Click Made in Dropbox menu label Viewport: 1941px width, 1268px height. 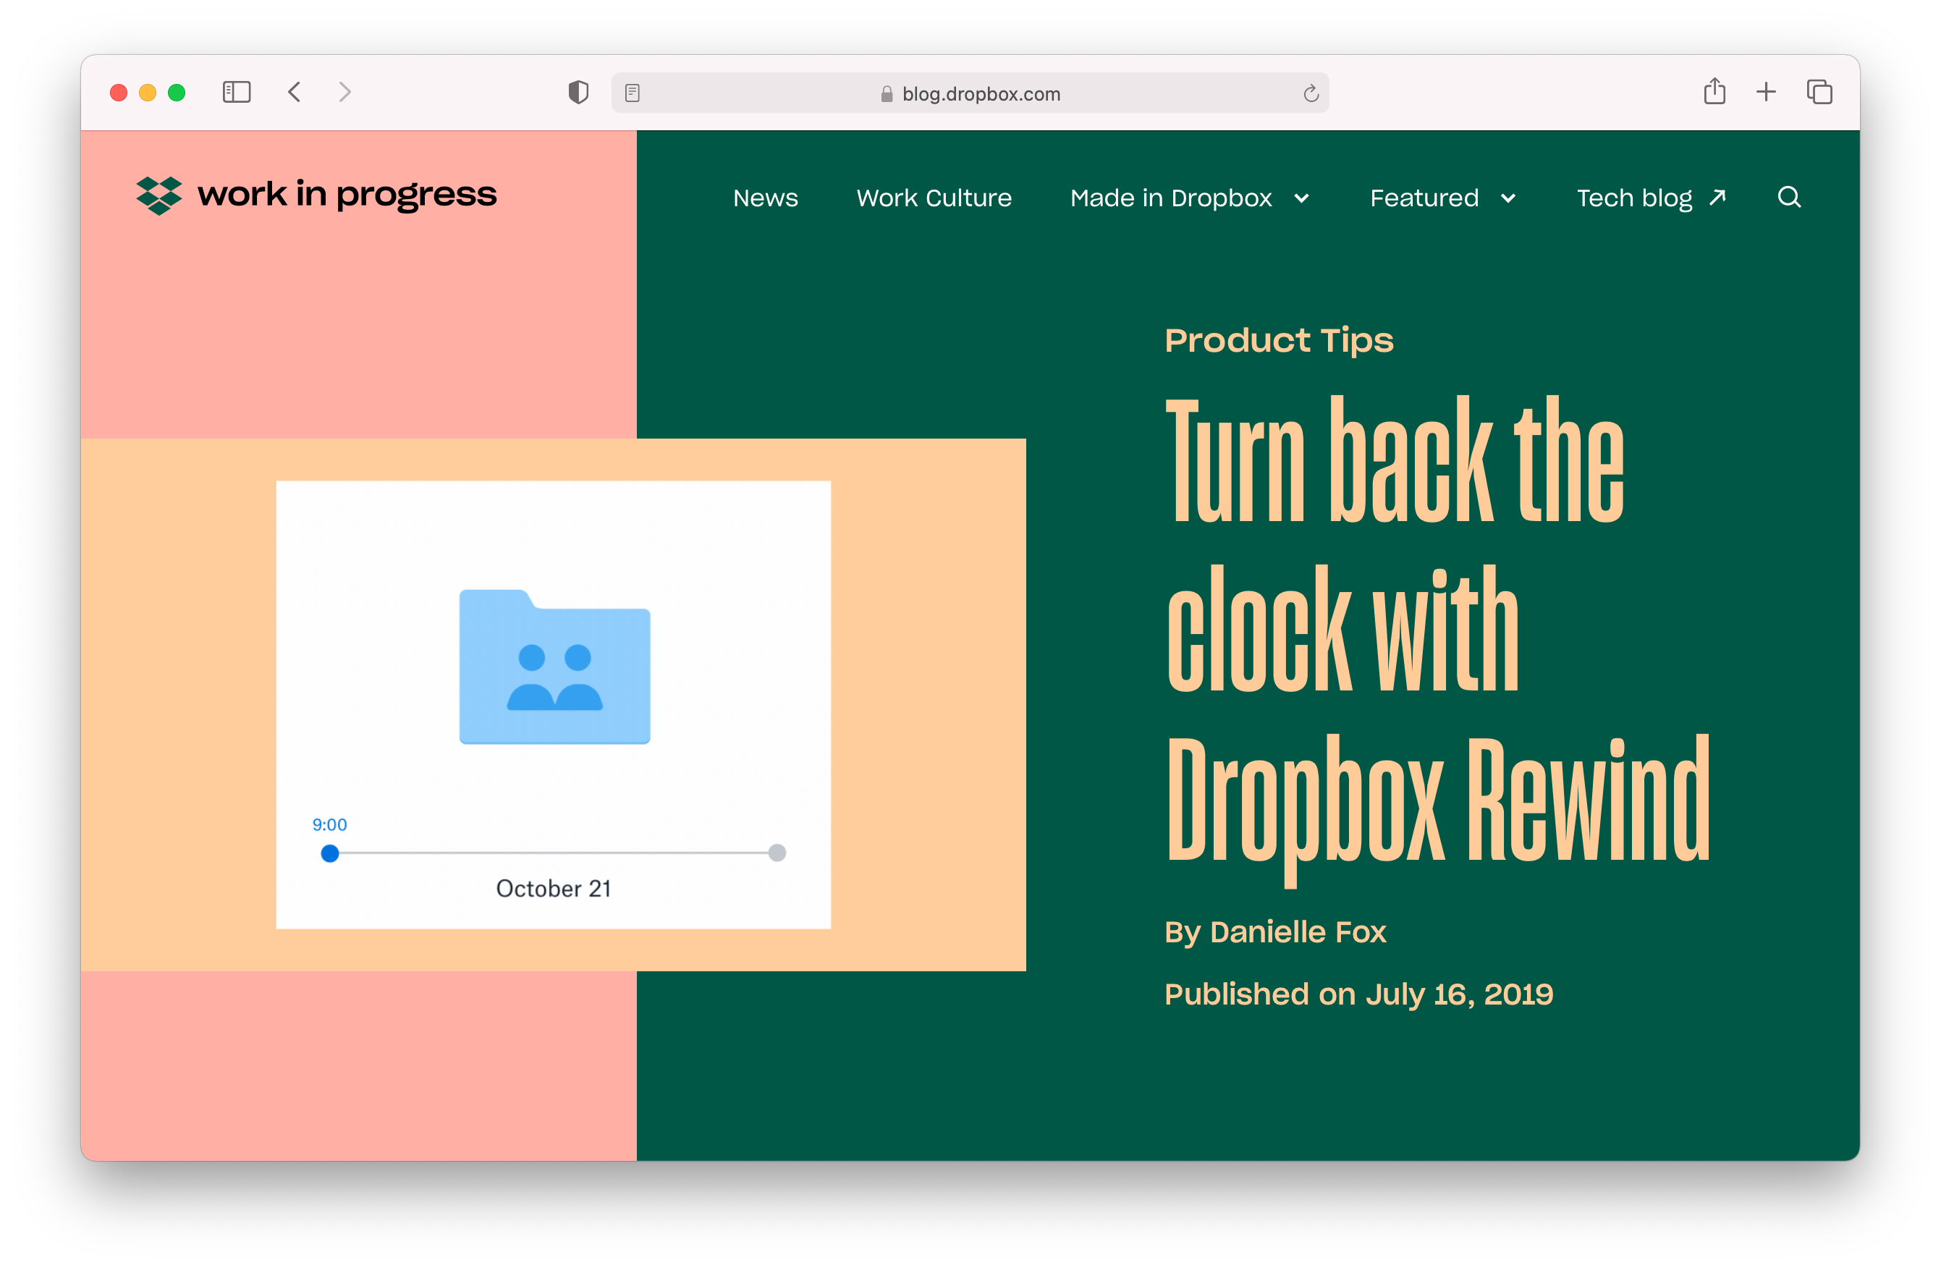coord(1170,198)
